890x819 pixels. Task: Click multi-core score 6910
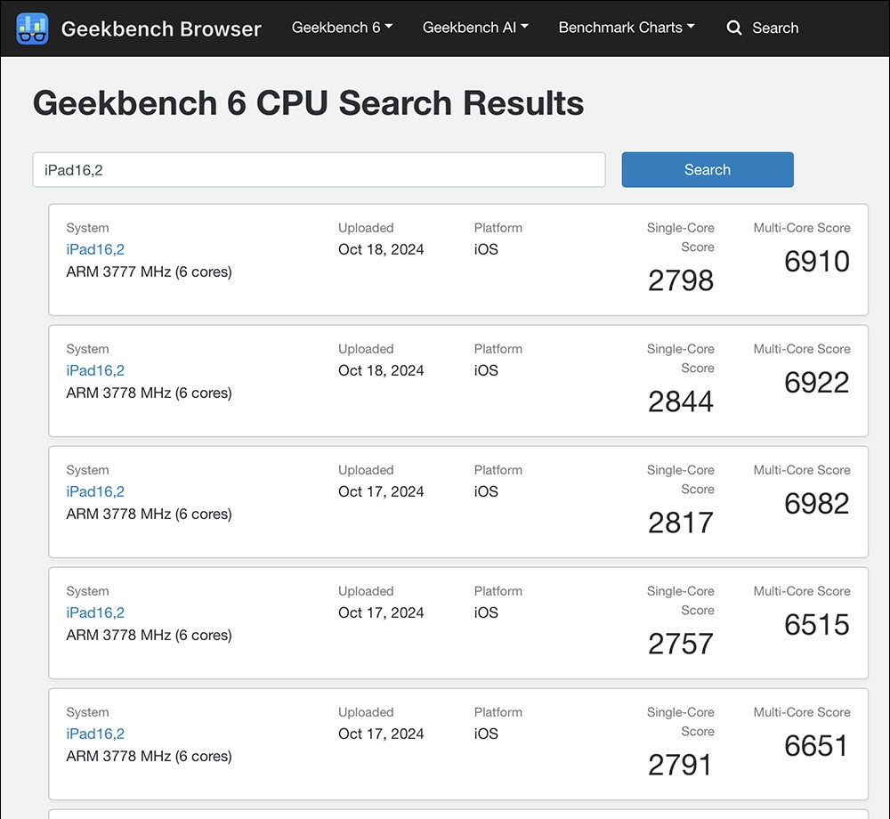coord(817,261)
